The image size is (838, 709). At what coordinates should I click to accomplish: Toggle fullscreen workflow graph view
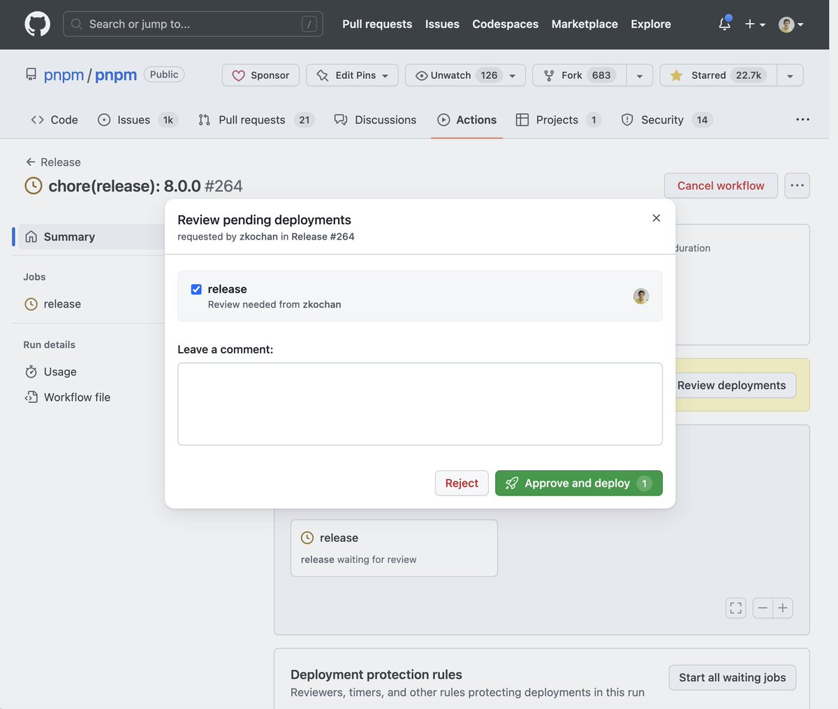(x=736, y=608)
